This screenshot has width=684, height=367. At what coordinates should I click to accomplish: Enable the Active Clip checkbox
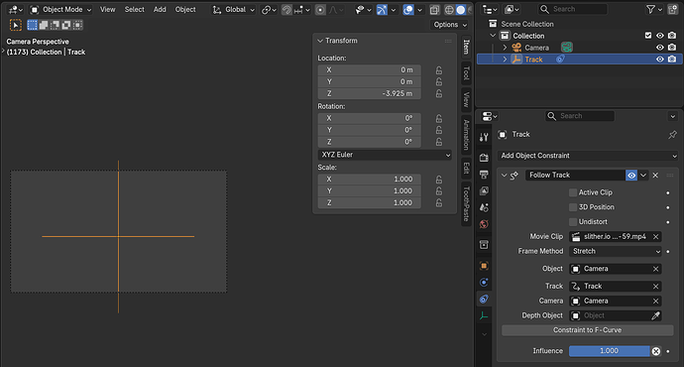pyautogui.click(x=573, y=192)
